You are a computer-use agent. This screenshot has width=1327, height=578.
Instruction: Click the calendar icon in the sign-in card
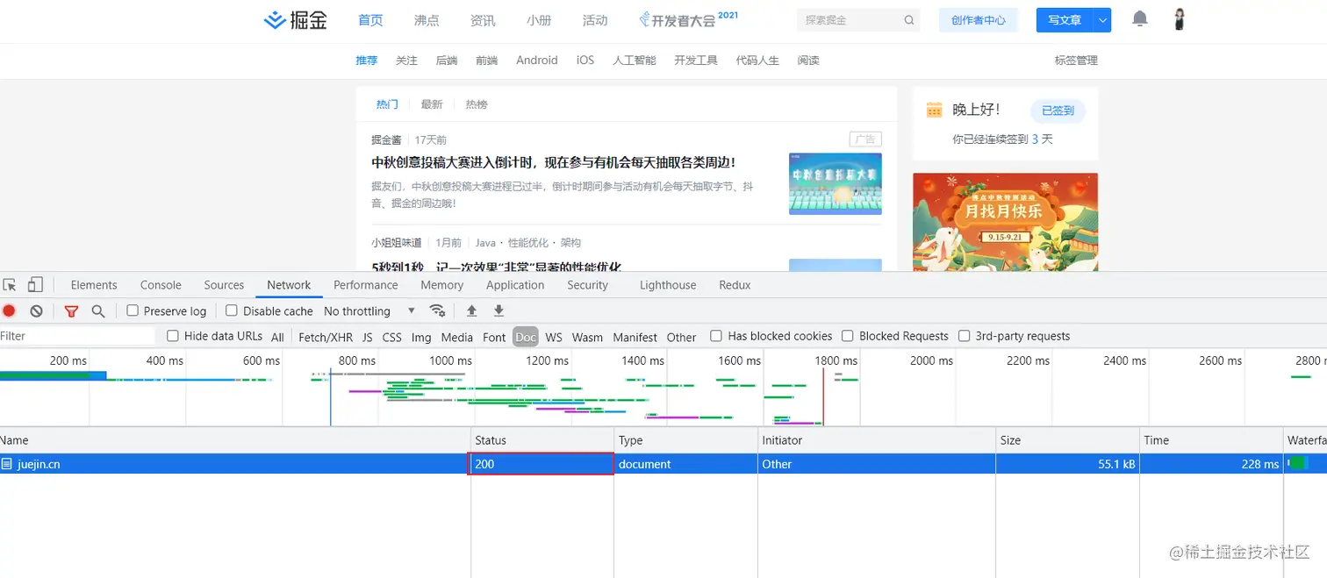coord(935,110)
